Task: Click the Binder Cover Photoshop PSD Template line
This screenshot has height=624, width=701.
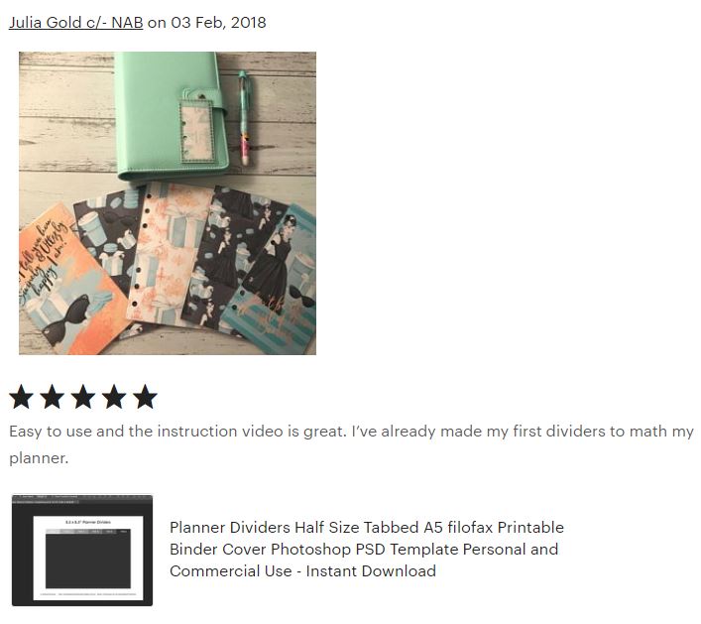Action: coord(364,549)
